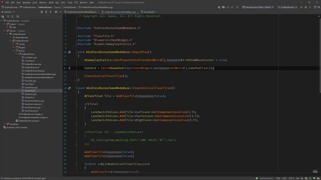Open EndlessRunner run configuration dropdown

point(287,7)
